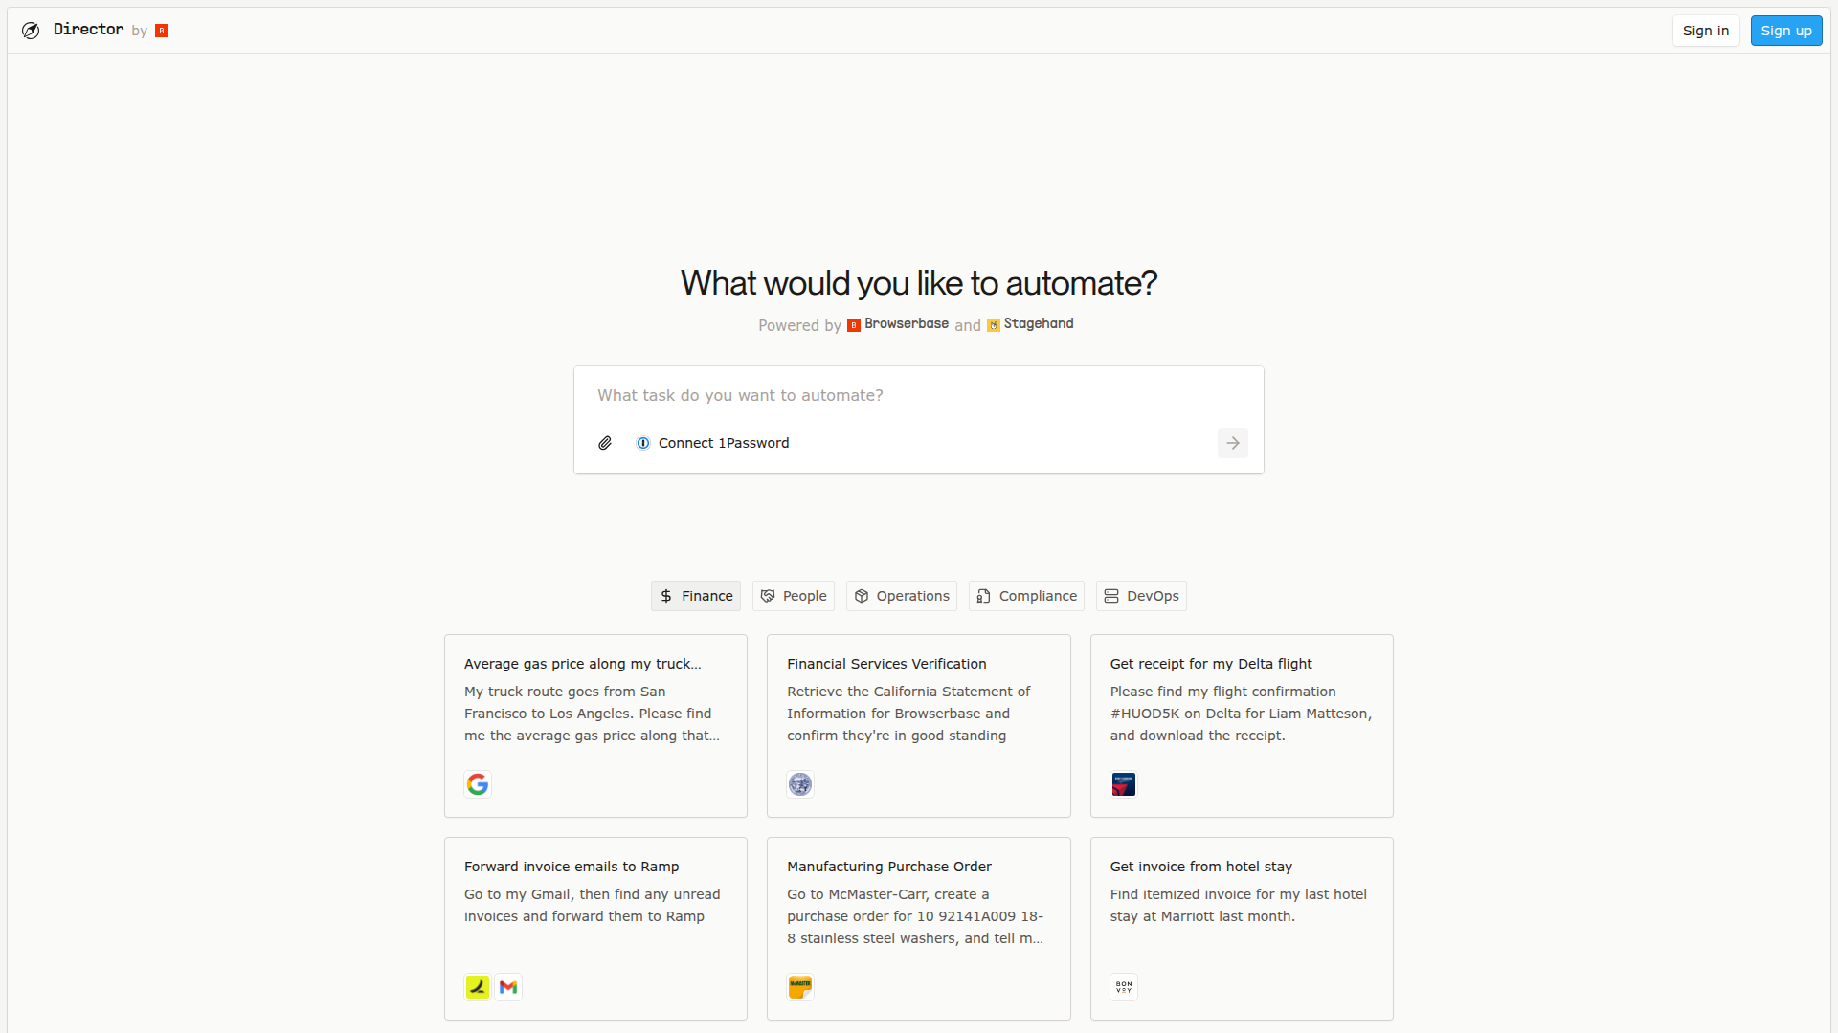
Task: Click the Director compass logo
Action: pos(30,30)
